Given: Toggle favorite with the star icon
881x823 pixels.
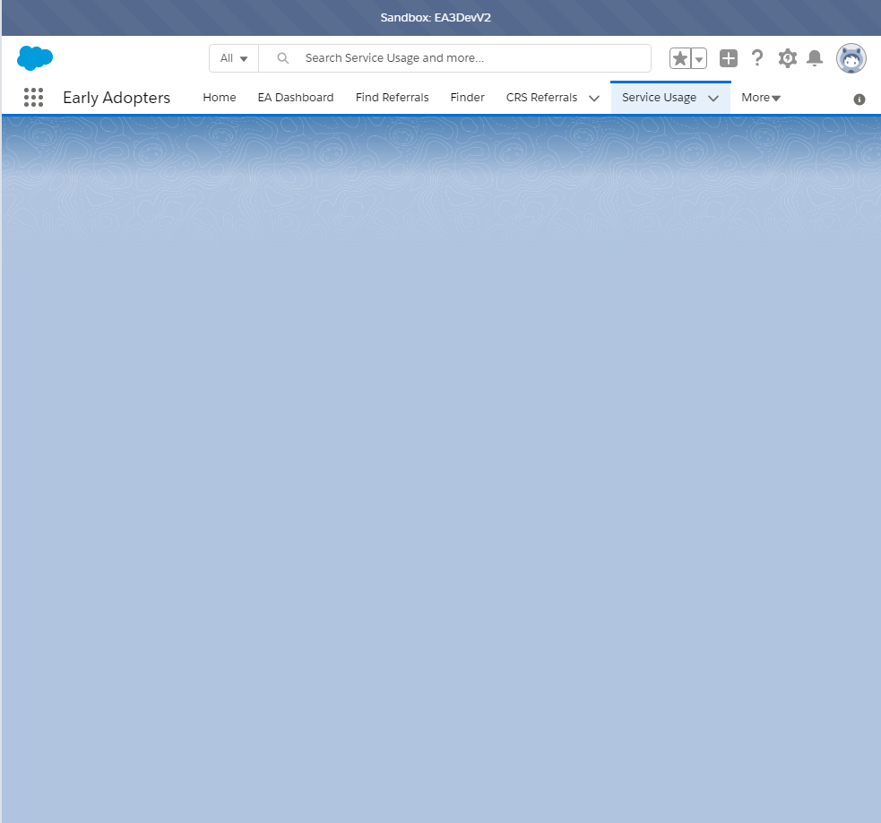Looking at the screenshot, I should pos(679,57).
